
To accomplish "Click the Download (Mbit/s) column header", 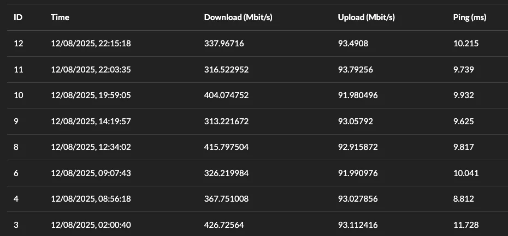I will 238,17.
